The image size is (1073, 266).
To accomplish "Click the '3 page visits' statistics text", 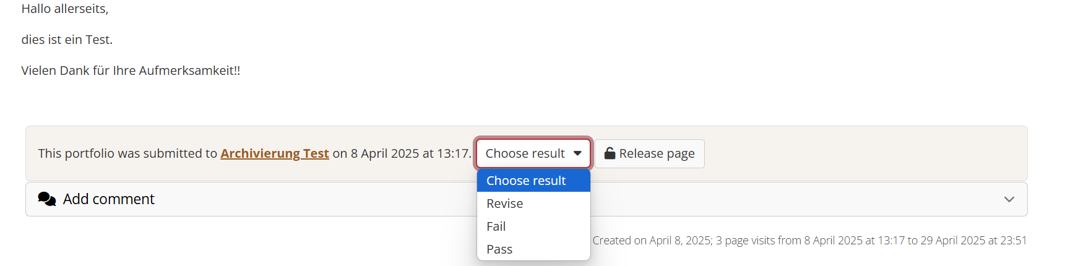I will tap(745, 241).
